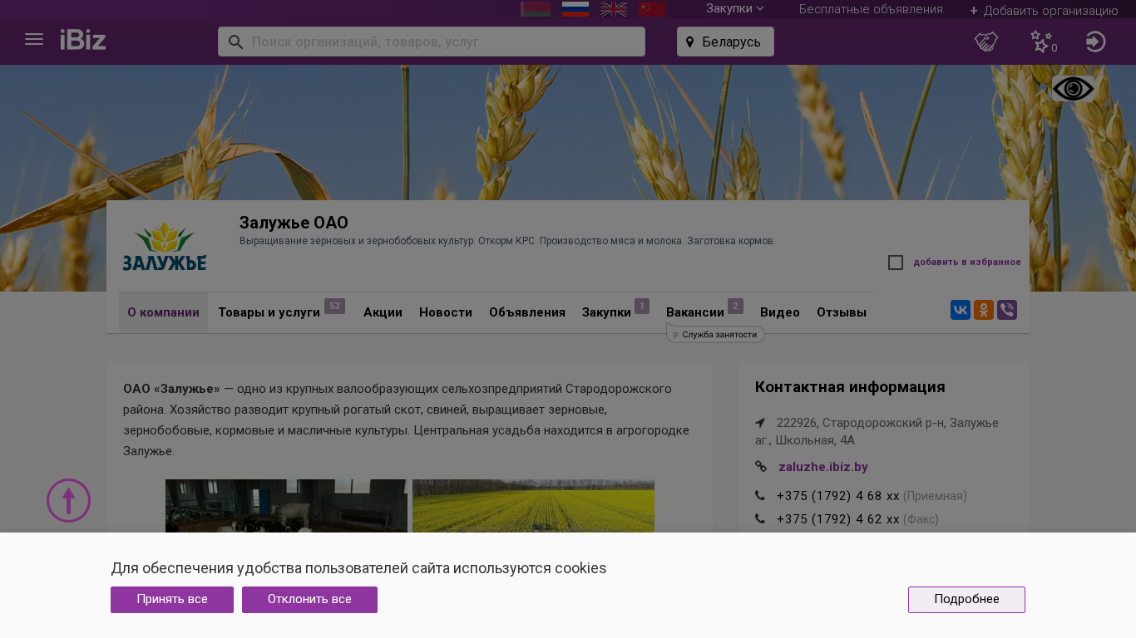The width and height of the screenshot is (1136, 638).
Task: Share on Odnoklassniki icon
Action: pyautogui.click(x=984, y=310)
